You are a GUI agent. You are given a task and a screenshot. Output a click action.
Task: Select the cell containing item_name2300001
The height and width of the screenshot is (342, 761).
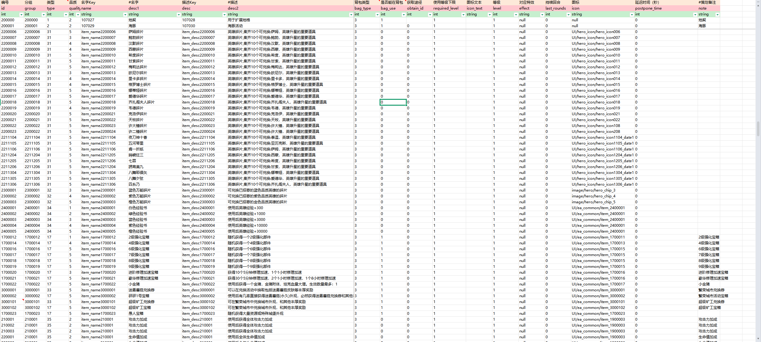(x=98, y=190)
